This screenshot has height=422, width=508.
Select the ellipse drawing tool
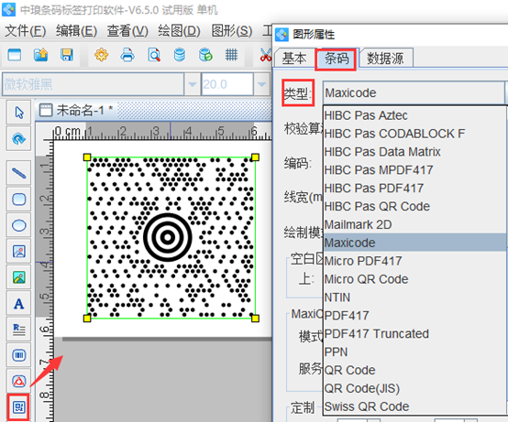pyautogui.click(x=18, y=225)
